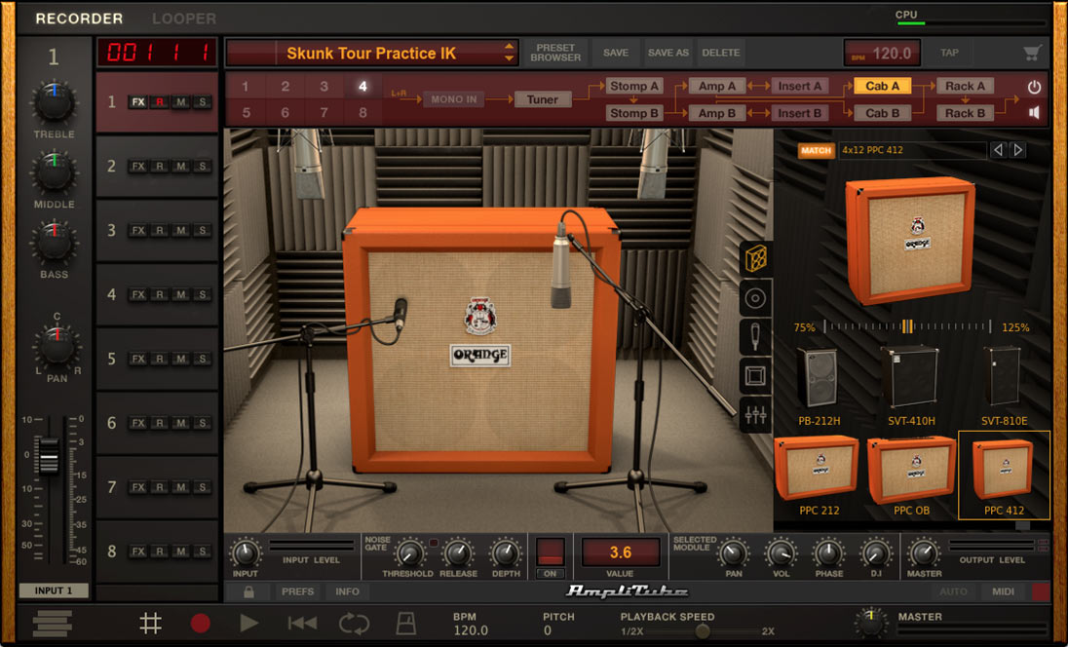
Task: Open the PRESET BROWSER
Action: [555, 54]
